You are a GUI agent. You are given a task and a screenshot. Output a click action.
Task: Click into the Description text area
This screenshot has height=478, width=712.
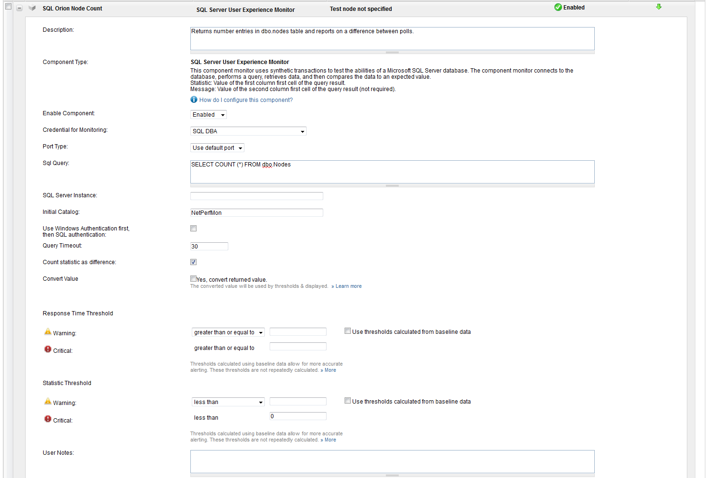coord(392,38)
